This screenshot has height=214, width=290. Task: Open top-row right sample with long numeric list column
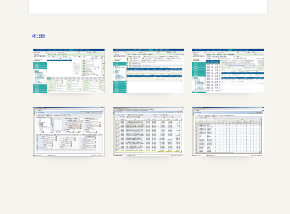228,71
